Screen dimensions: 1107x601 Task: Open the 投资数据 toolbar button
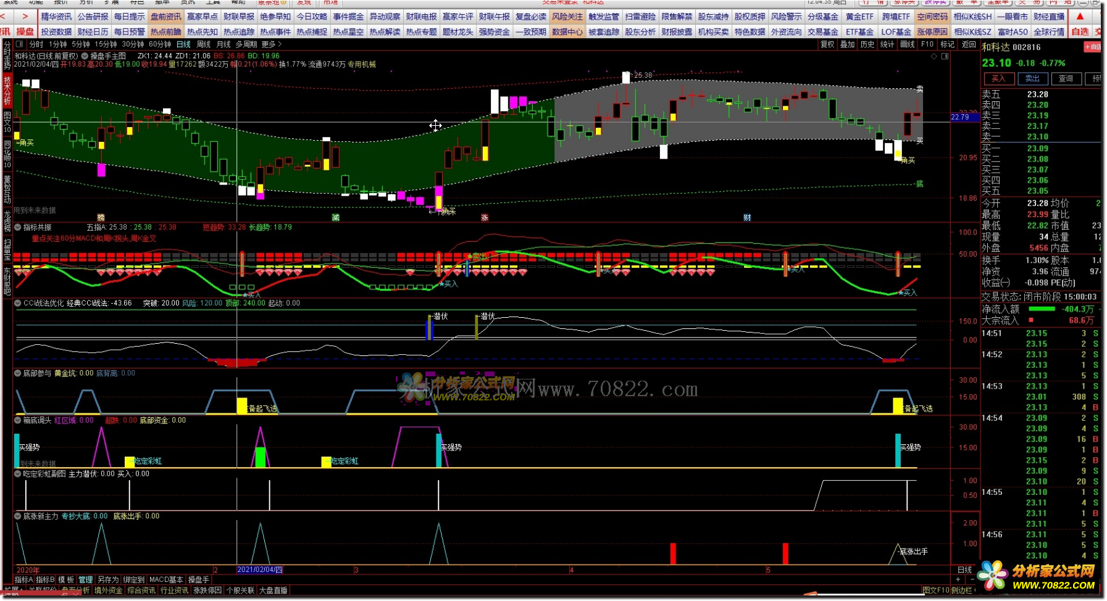point(56,31)
